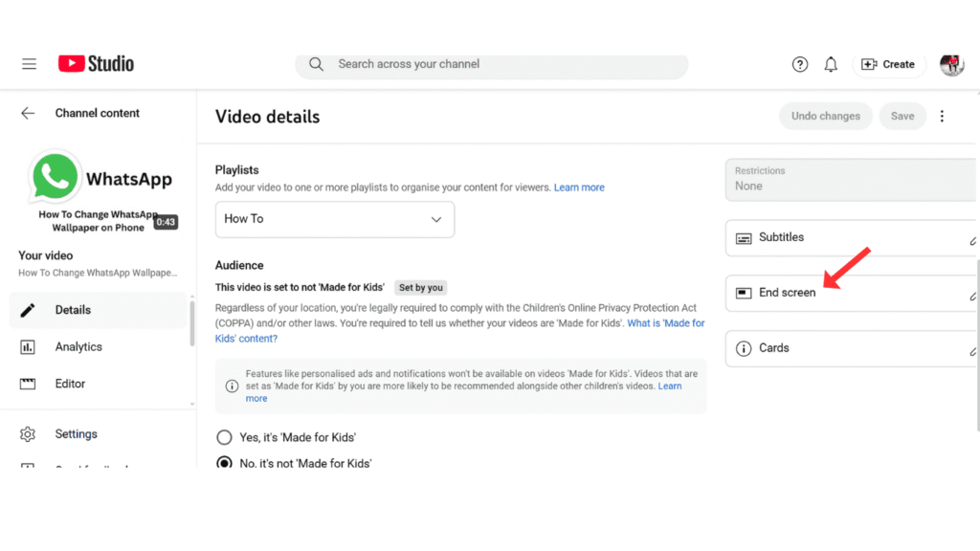This screenshot has height=551, width=980.
Task: Click the info circle in the notice box
Action: click(x=232, y=386)
